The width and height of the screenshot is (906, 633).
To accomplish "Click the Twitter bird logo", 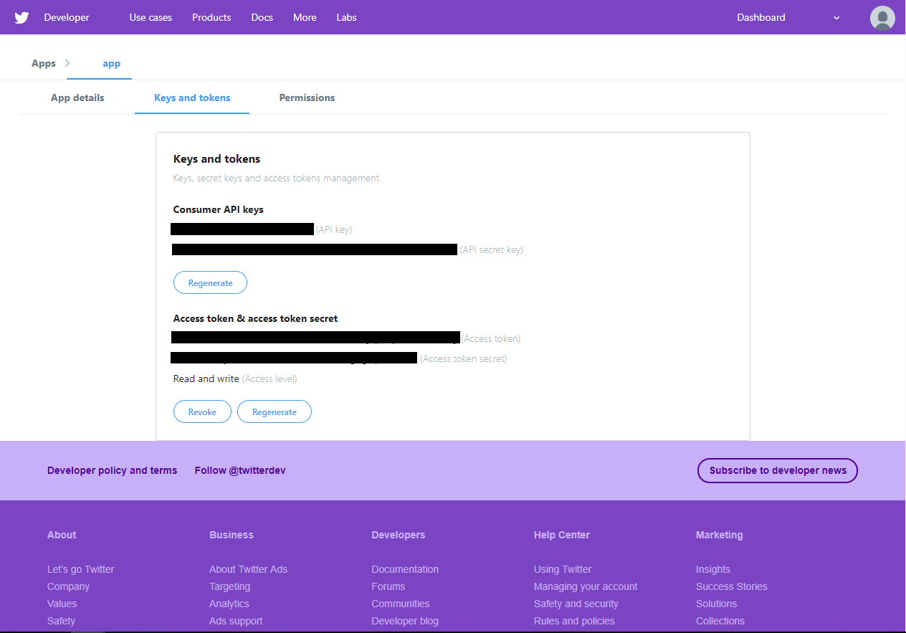I will [x=22, y=18].
